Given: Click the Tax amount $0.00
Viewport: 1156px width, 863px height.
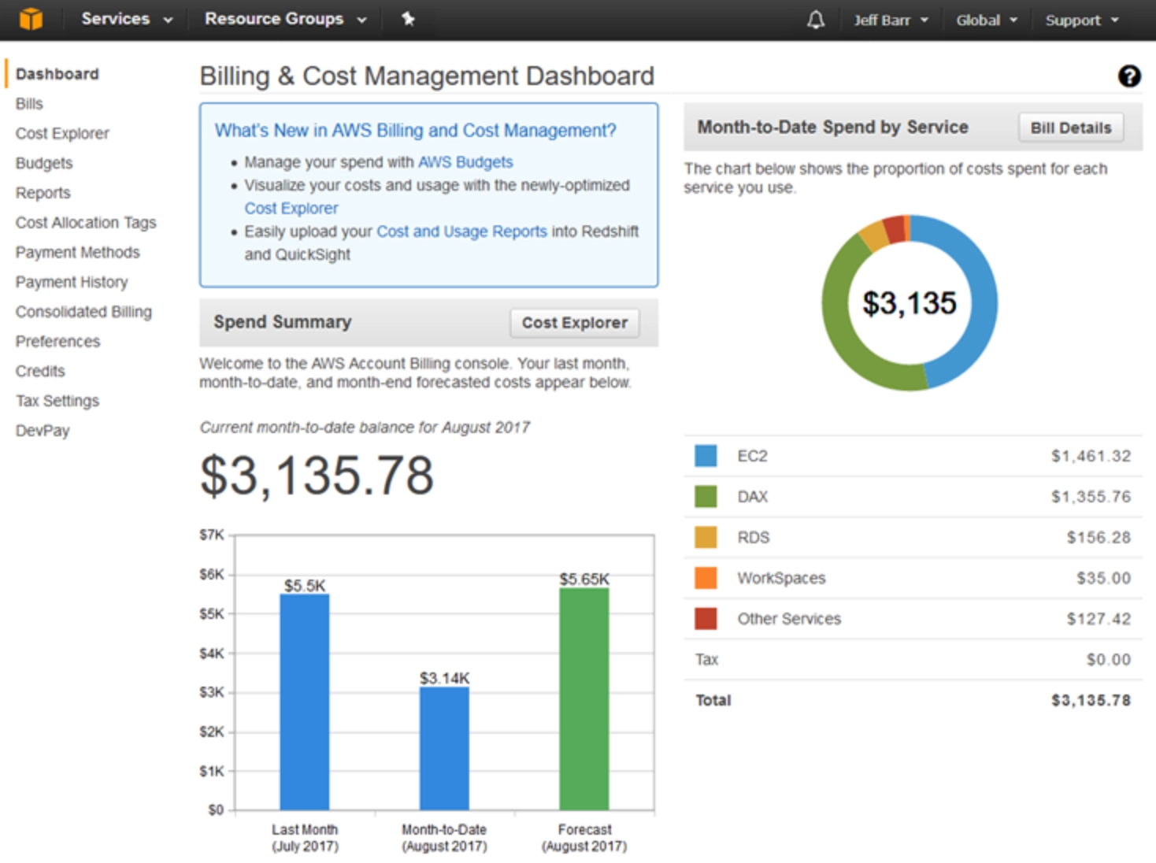Looking at the screenshot, I should (x=1108, y=660).
